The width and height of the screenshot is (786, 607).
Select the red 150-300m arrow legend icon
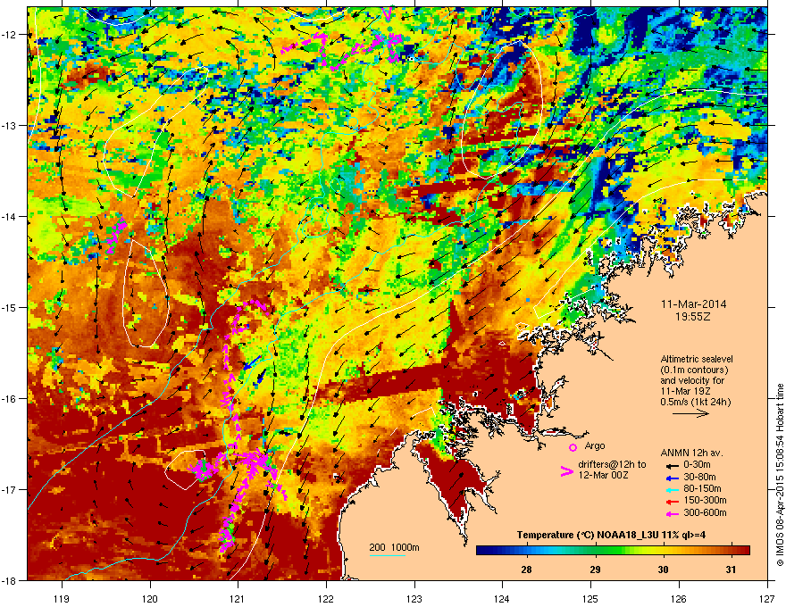(x=671, y=501)
